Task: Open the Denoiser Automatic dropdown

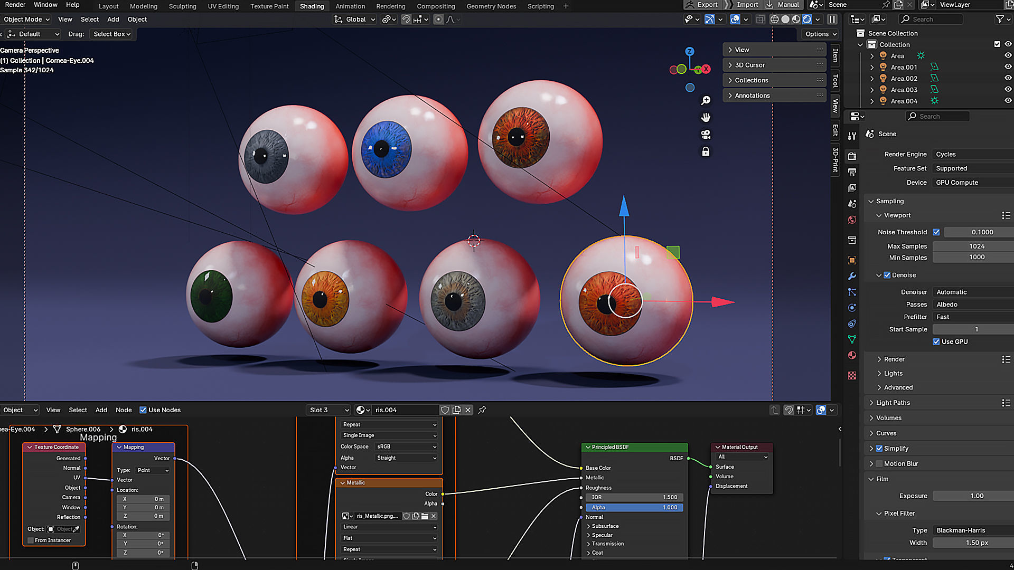Action: point(973,292)
